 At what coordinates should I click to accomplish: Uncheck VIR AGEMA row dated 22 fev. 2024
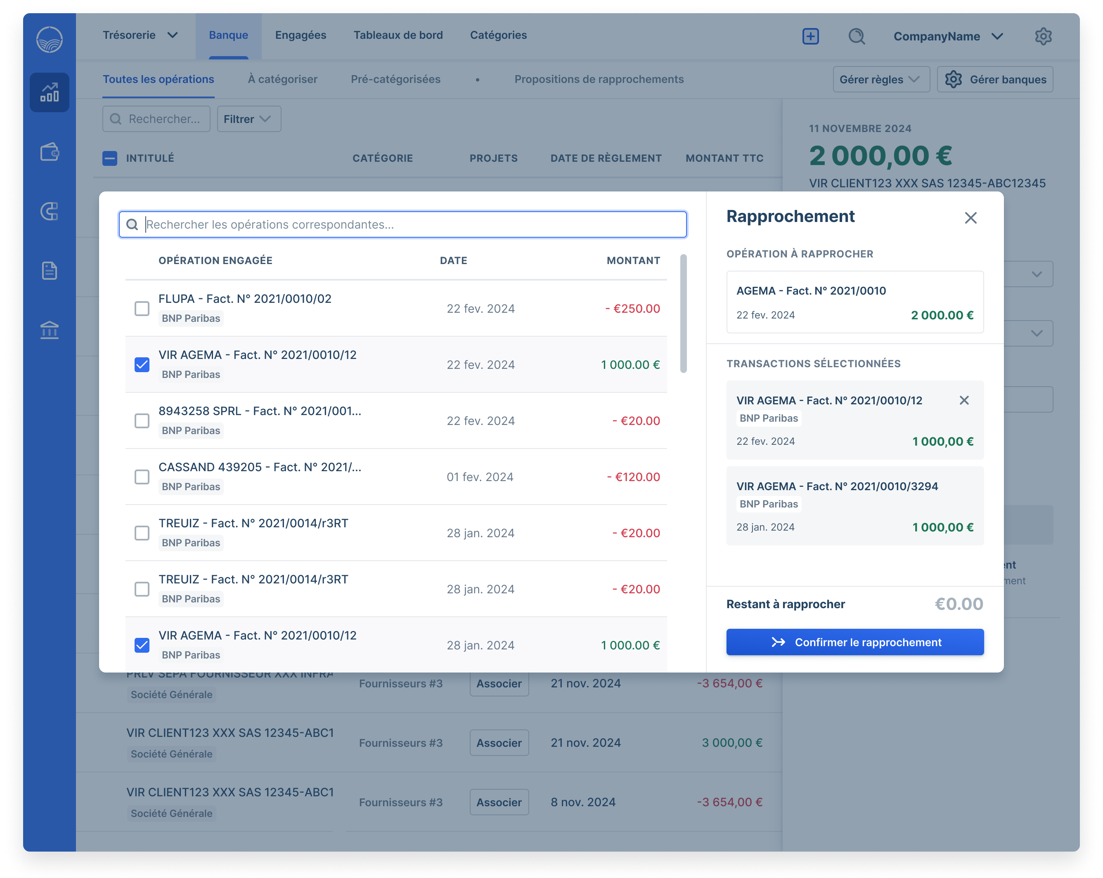tap(142, 365)
